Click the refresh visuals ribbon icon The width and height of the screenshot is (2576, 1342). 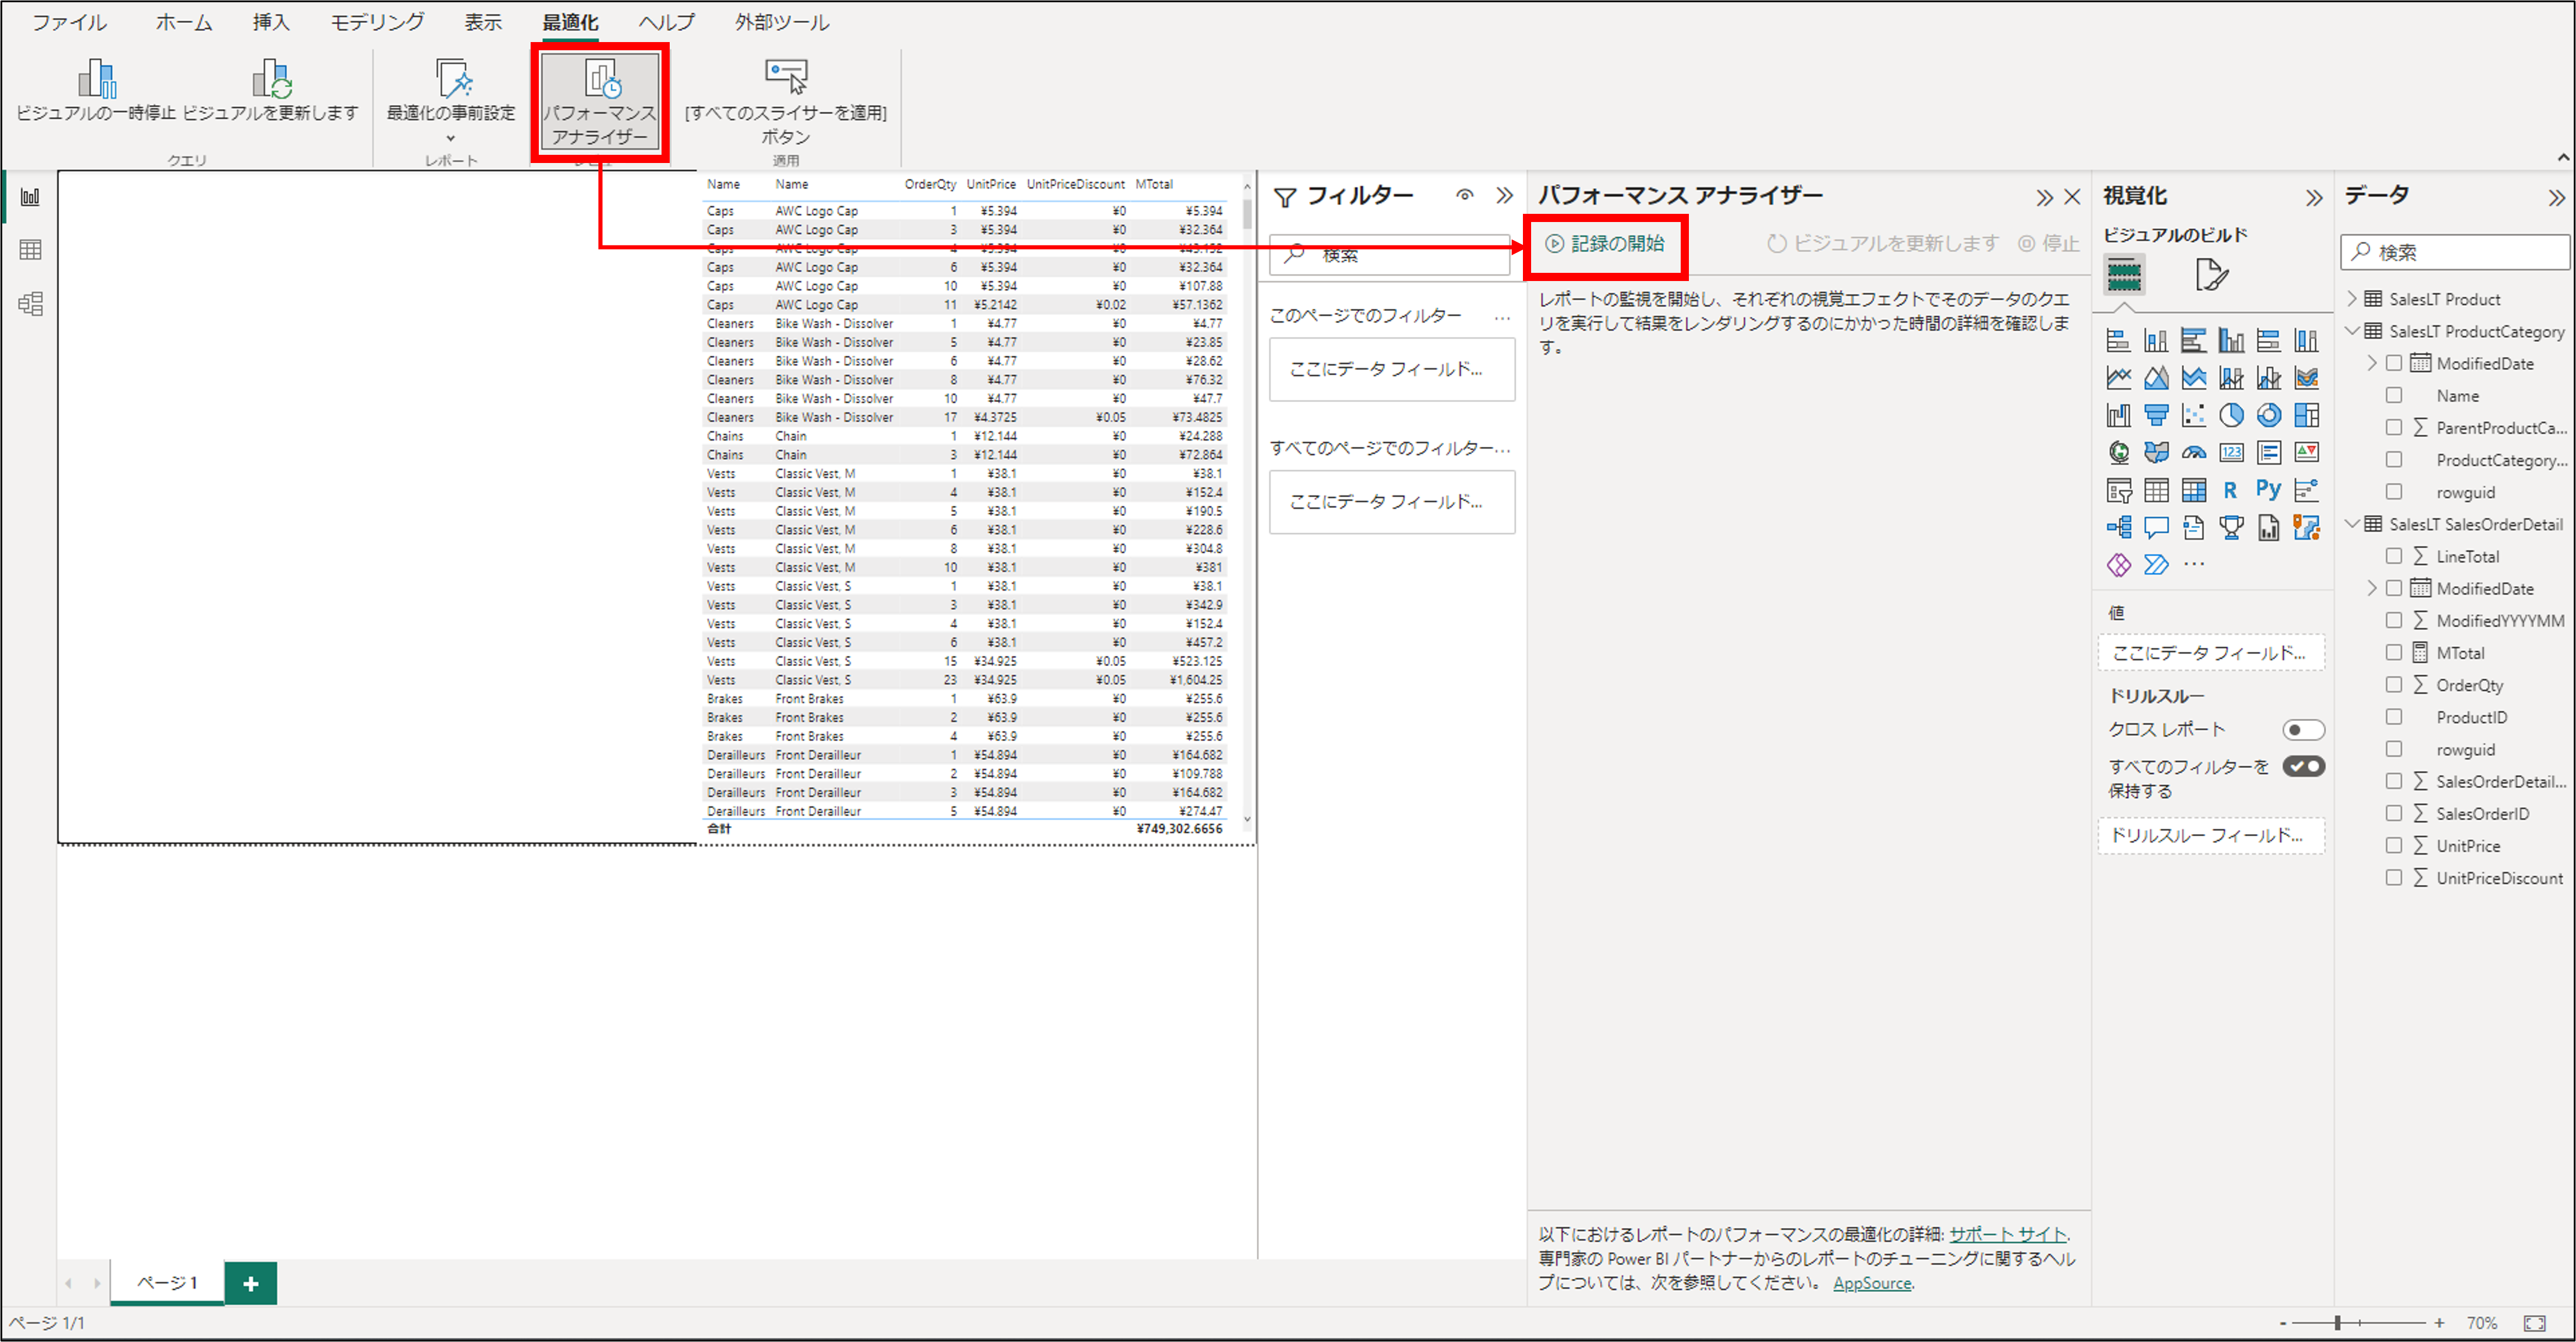(x=271, y=77)
